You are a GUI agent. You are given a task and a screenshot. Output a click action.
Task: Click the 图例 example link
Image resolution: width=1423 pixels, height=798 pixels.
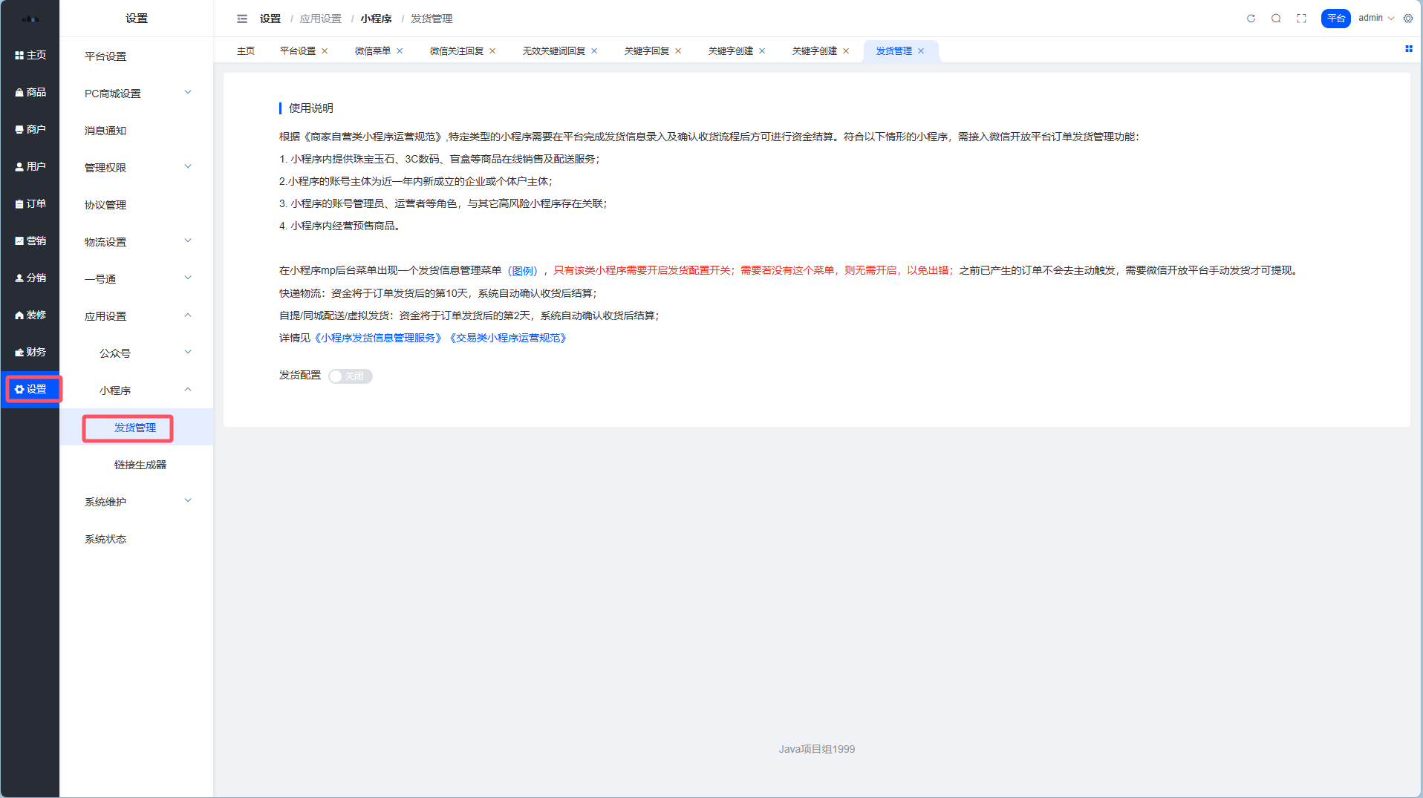[x=523, y=271]
